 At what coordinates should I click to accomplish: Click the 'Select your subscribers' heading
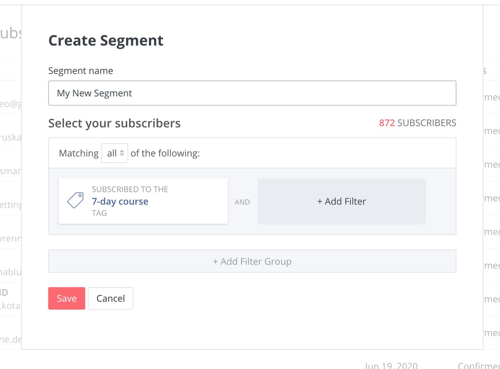(114, 123)
